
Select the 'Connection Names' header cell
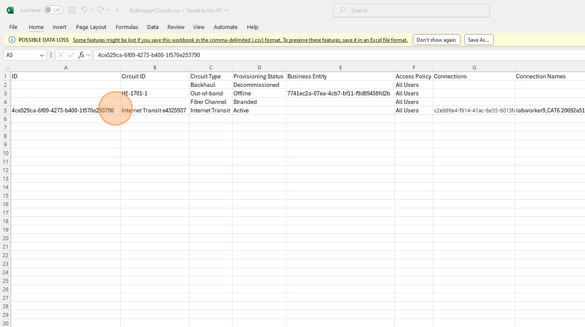click(x=550, y=76)
